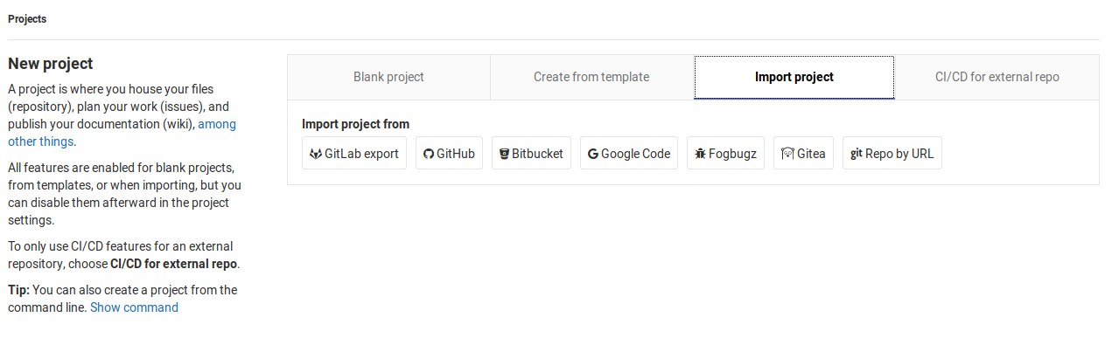Choose the Repo by URL label text
This screenshot has height=345, width=1119.
pyautogui.click(x=899, y=154)
